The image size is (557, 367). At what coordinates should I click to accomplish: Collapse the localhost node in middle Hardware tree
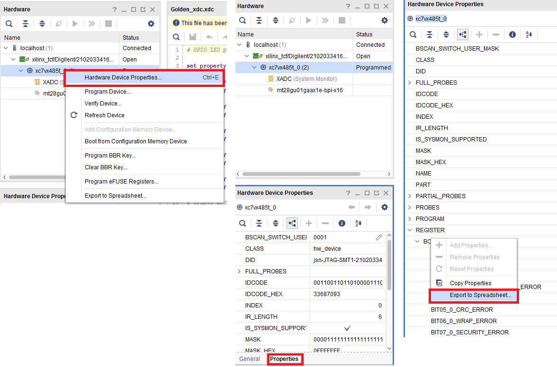pos(240,45)
